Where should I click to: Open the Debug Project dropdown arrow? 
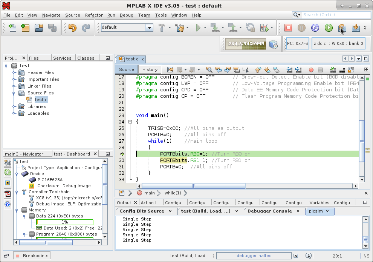[272, 28]
